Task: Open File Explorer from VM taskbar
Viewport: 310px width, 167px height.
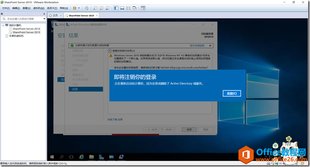Action: tap(91, 157)
